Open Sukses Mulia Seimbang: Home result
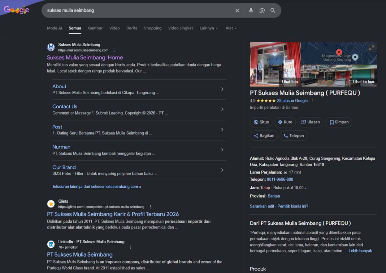This screenshot has height=273, width=386. point(85,57)
